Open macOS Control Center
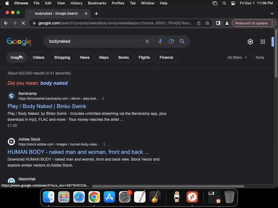Screen dimensions: 278x208 tap(233, 3)
